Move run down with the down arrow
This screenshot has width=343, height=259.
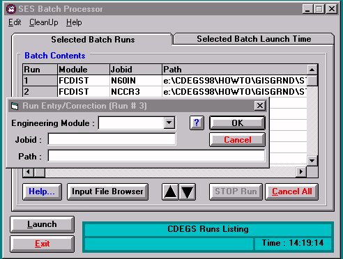pyautogui.click(x=188, y=191)
